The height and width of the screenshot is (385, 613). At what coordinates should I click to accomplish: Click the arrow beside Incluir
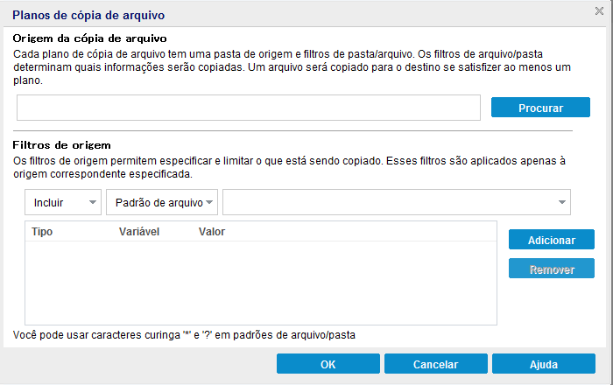[x=92, y=202]
